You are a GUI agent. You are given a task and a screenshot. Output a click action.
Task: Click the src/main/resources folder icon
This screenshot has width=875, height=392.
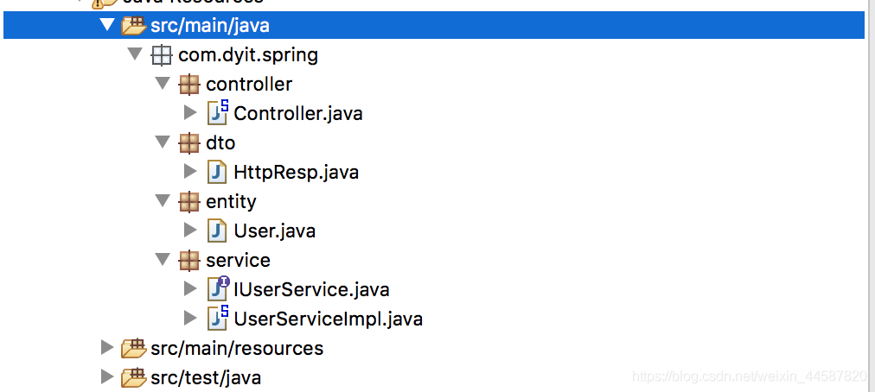tap(134, 349)
